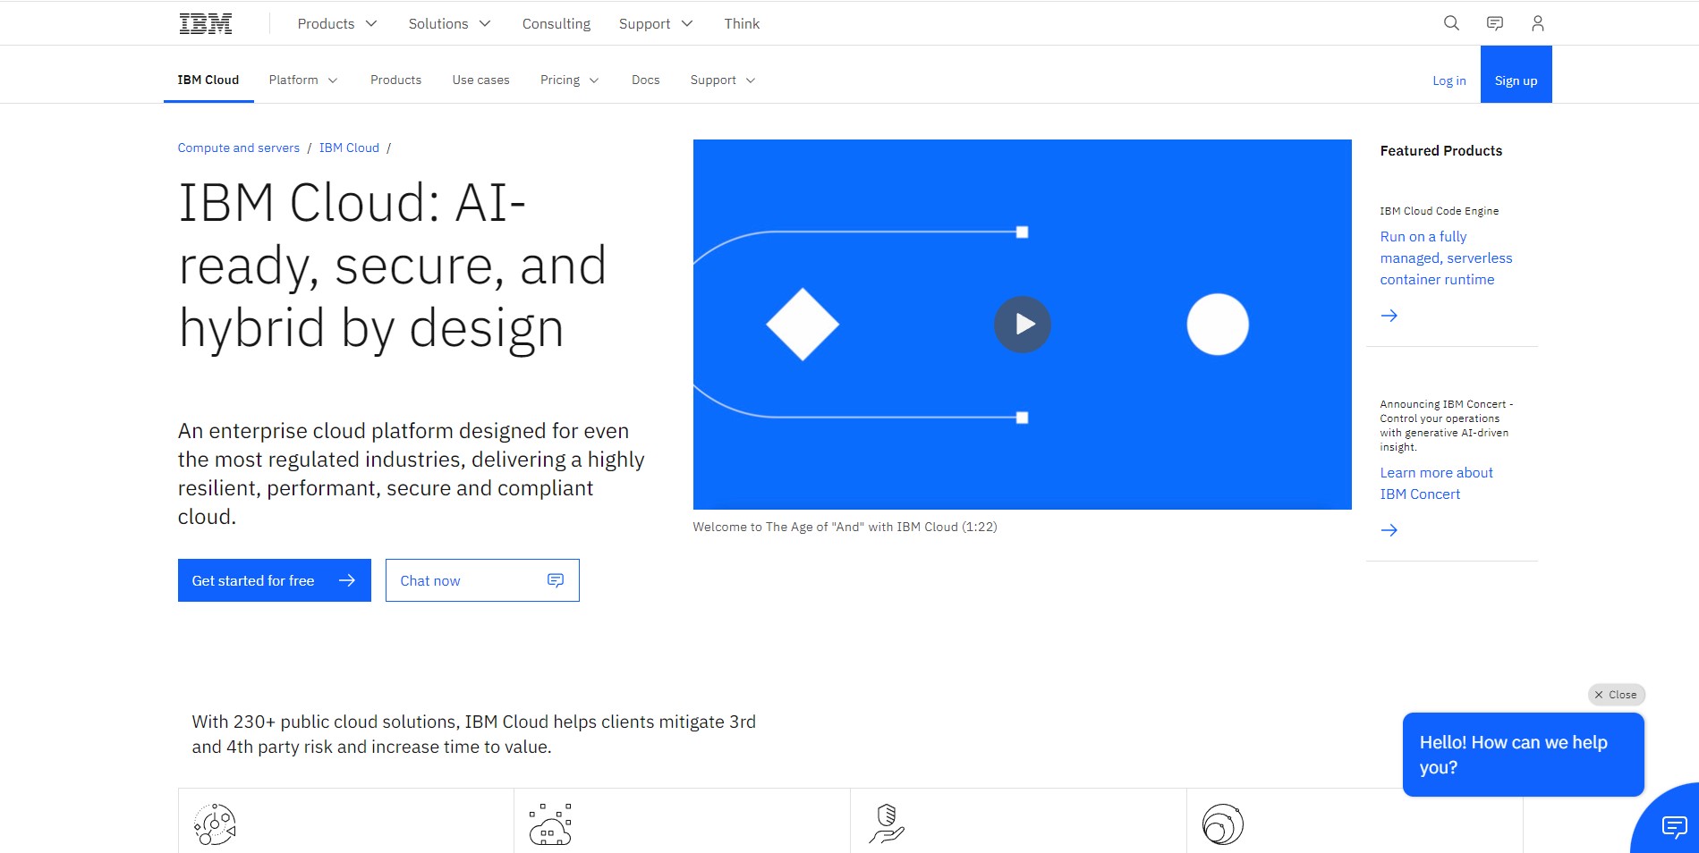The image size is (1699, 853).
Task: Play the Welcome to The Age of And video
Action: coord(1022,325)
